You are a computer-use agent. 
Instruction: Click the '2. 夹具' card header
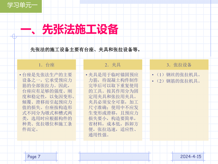[x=113, y=65]
